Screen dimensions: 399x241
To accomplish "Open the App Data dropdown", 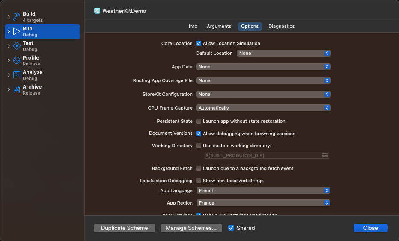I will click(x=263, y=67).
